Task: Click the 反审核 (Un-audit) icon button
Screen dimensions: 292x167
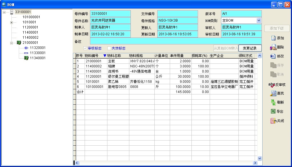Action: click(272, 85)
